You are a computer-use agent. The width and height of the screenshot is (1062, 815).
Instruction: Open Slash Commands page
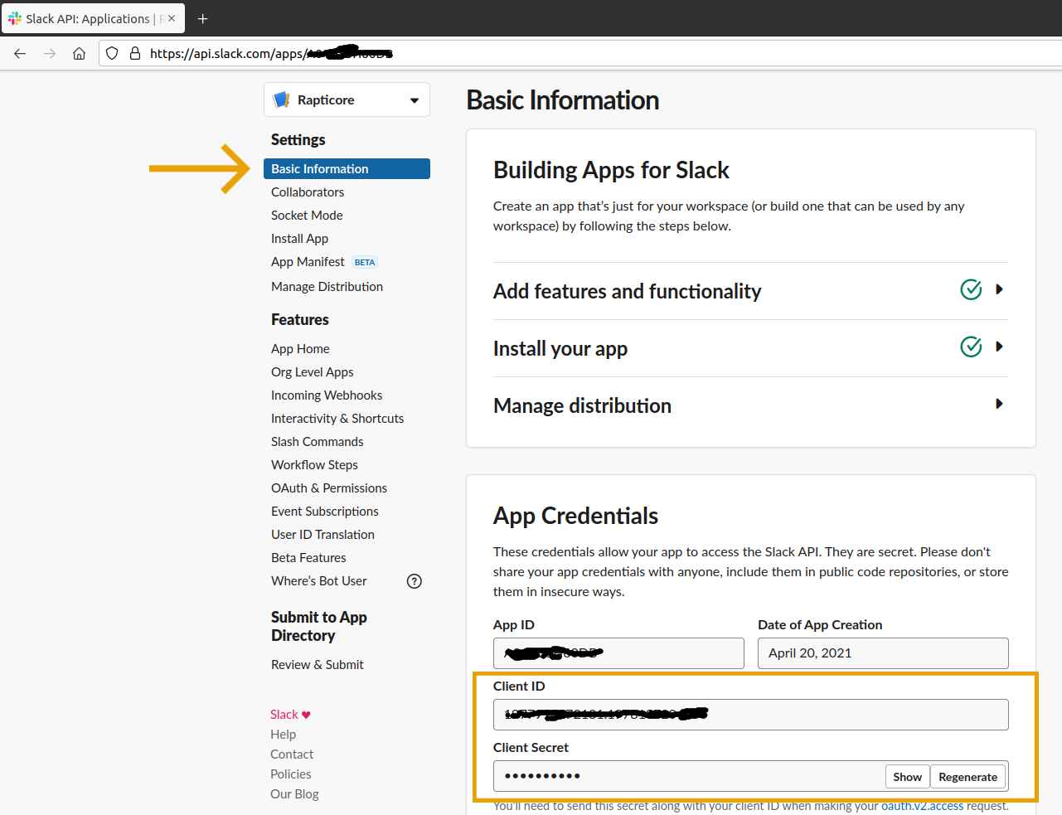(x=317, y=442)
